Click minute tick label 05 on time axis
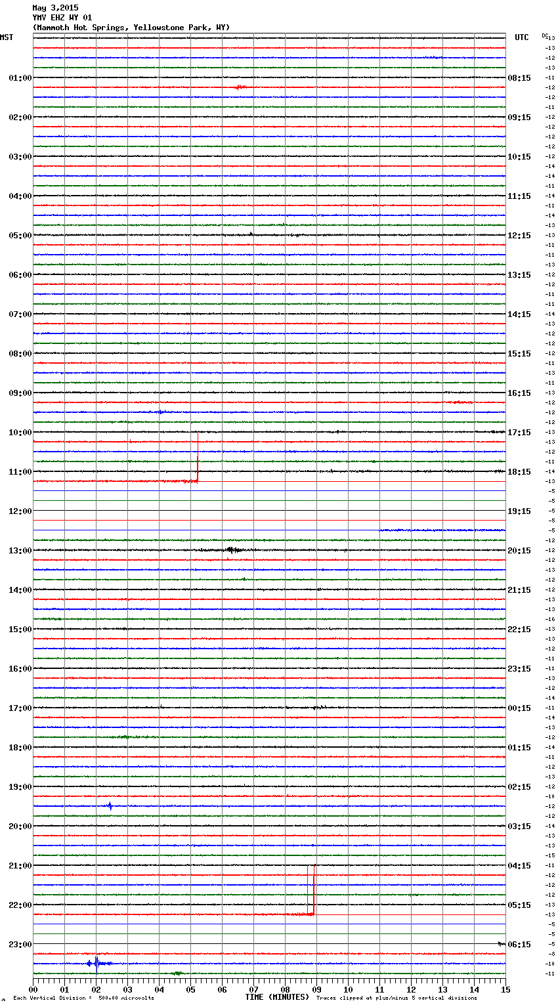The height and width of the screenshot is (1007, 558). [190, 990]
